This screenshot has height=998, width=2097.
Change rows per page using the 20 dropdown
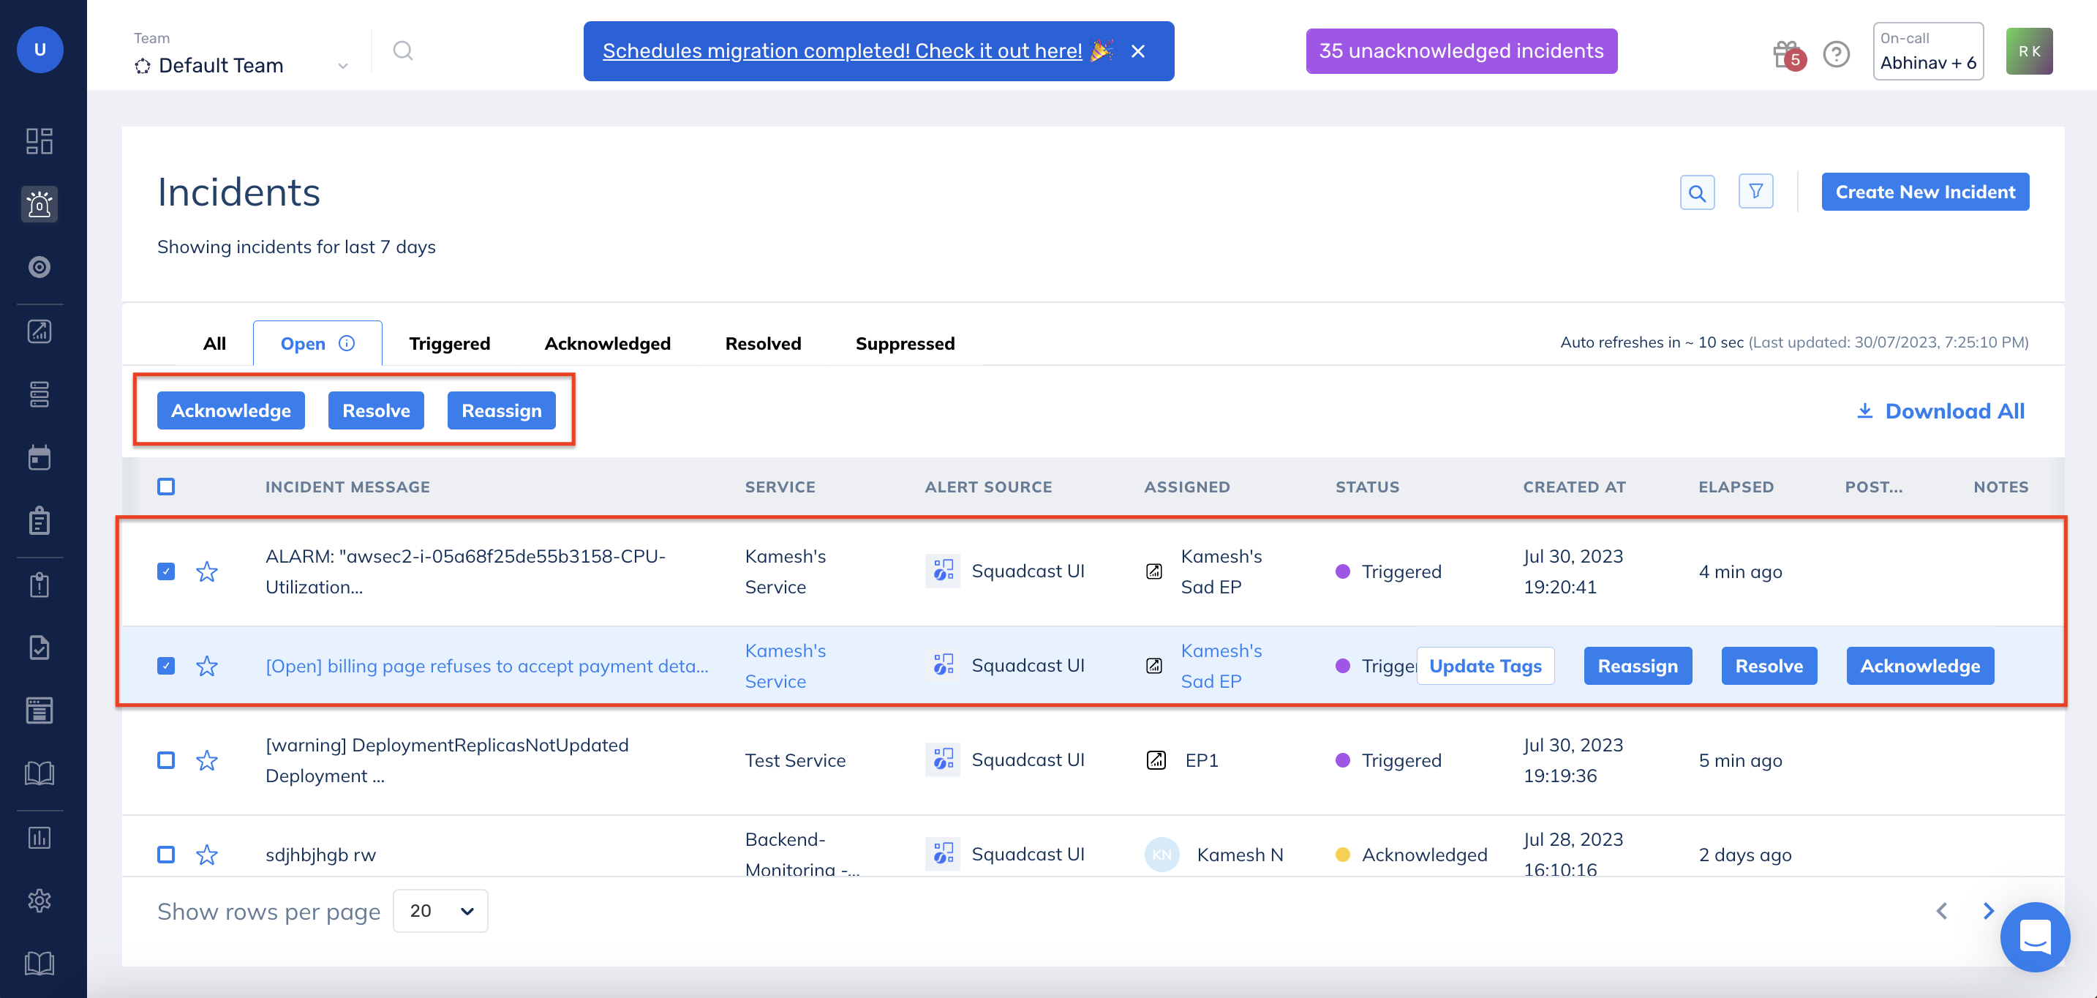[x=440, y=910]
